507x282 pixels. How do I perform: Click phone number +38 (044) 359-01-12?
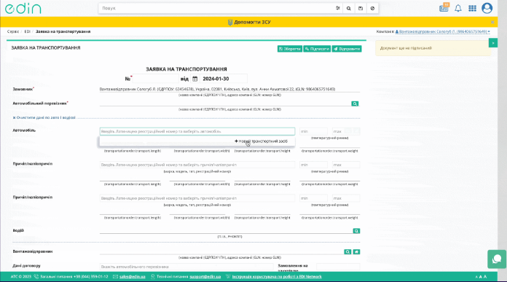coord(91,276)
